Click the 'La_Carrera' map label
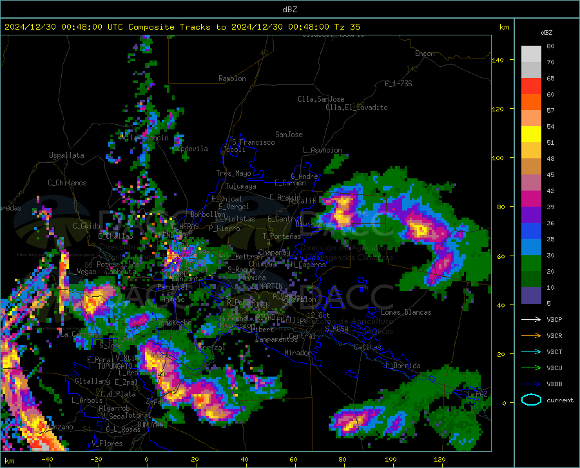 pos(79,334)
